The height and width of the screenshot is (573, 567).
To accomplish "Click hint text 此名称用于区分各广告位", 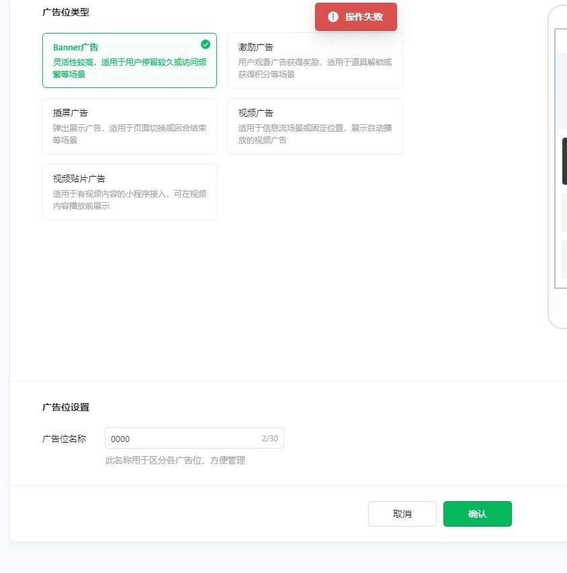I will click(x=175, y=460).
